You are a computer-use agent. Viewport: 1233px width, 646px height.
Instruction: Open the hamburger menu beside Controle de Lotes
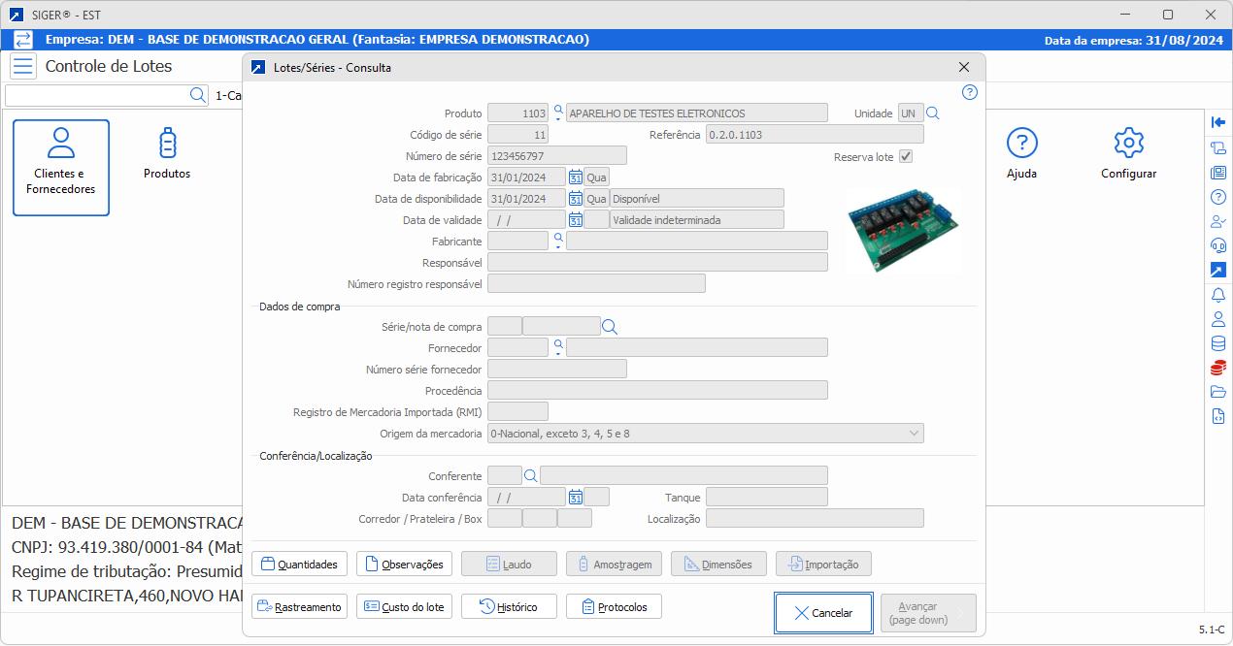(x=23, y=66)
